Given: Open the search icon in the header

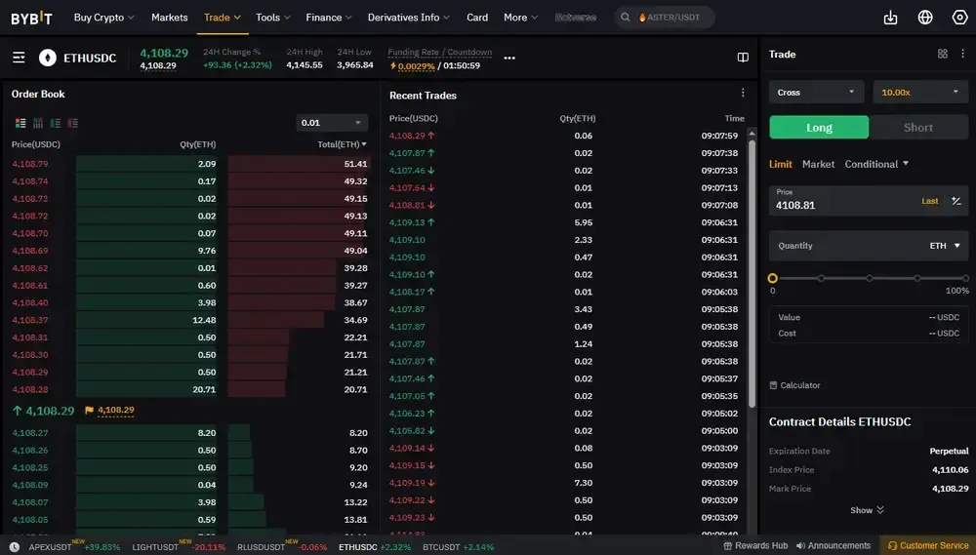Looking at the screenshot, I should tap(625, 18).
